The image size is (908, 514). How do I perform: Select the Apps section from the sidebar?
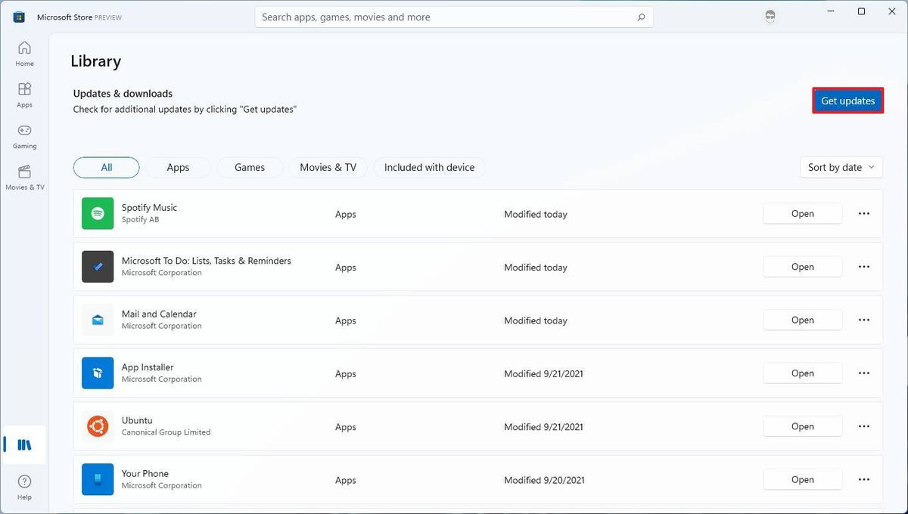pos(23,94)
